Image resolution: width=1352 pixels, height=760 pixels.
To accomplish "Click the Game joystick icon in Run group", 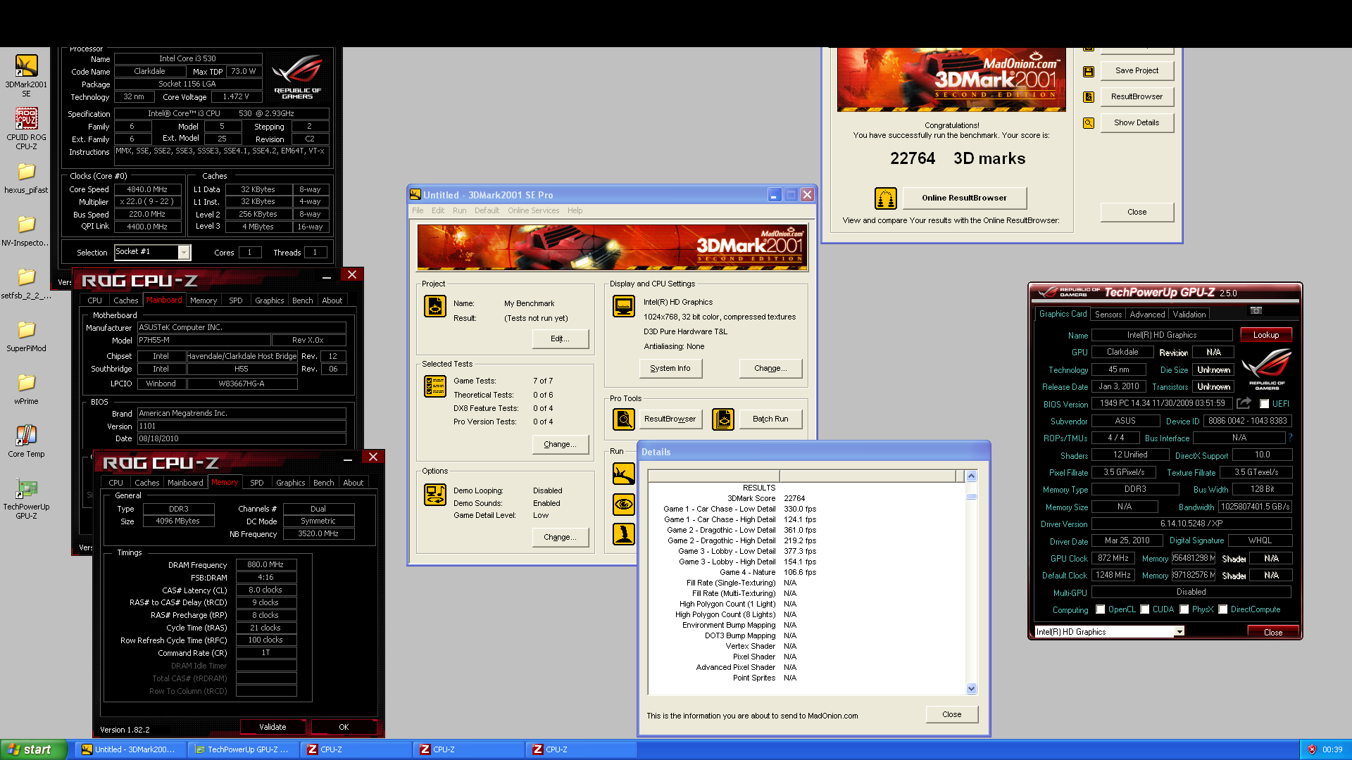I will pos(624,535).
